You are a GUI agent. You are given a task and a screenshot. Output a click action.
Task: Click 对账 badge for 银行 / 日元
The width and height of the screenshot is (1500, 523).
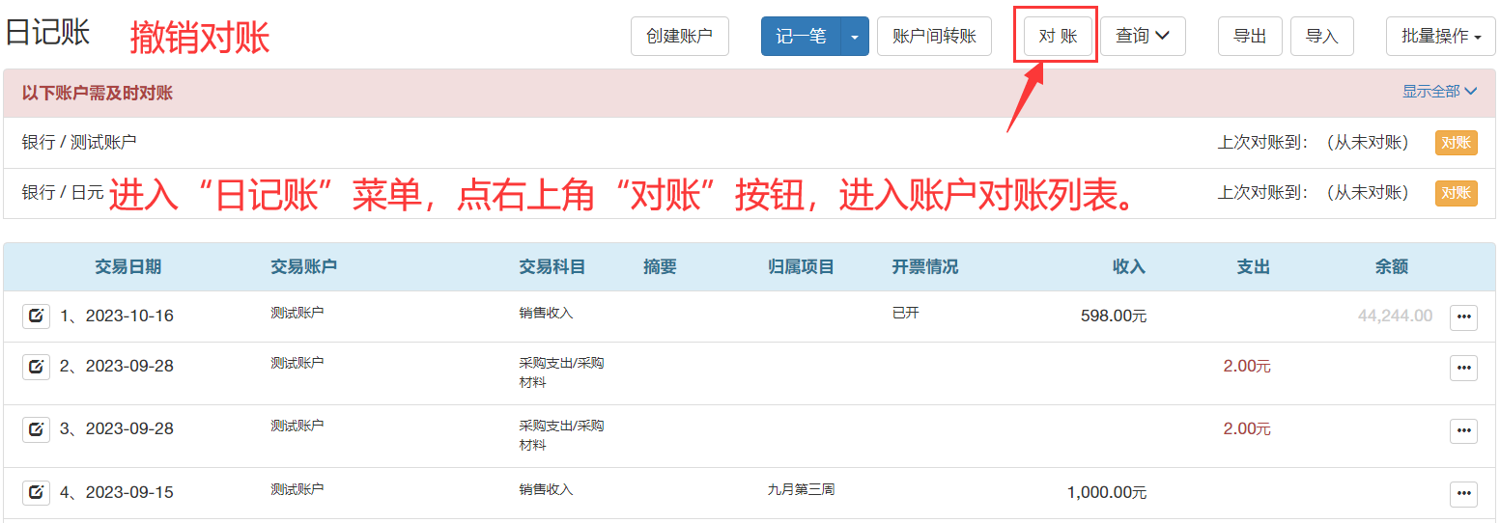(x=1456, y=193)
